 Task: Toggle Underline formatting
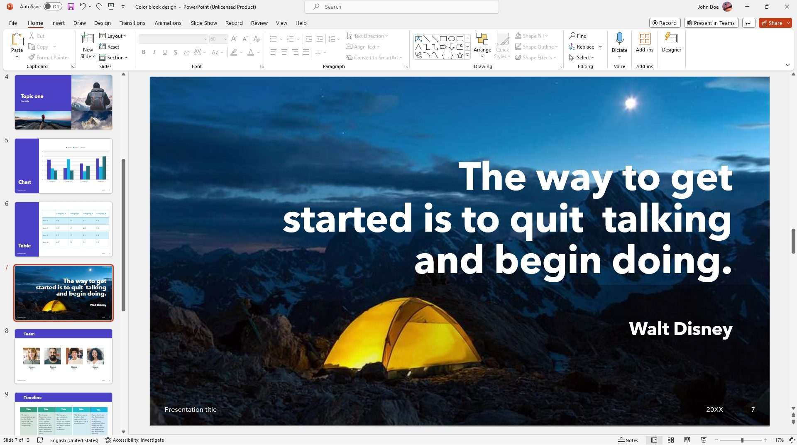pyautogui.click(x=165, y=52)
